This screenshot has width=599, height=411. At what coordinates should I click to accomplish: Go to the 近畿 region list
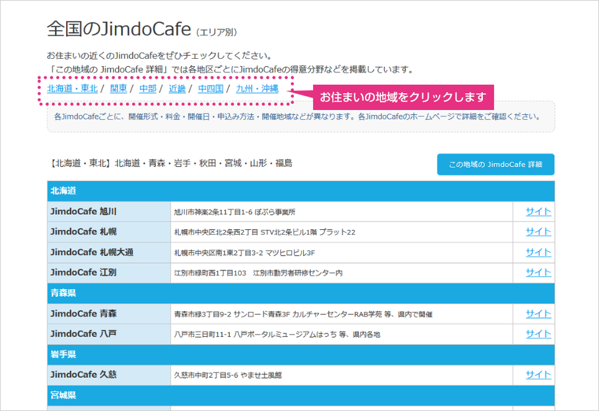(177, 89)
